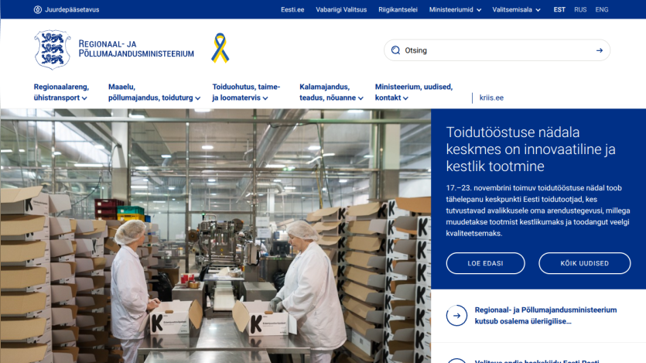Viewport: 646px width, 363px height.
Task: Expand Toiduohutus, taime- ja loomatervis menu
Action: click(x=246, y=92)
